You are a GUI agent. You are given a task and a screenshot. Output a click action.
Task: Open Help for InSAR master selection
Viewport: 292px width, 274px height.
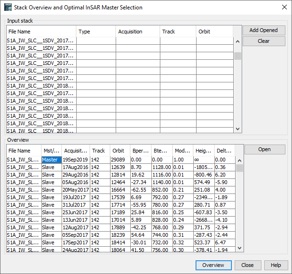coord(276,265)
